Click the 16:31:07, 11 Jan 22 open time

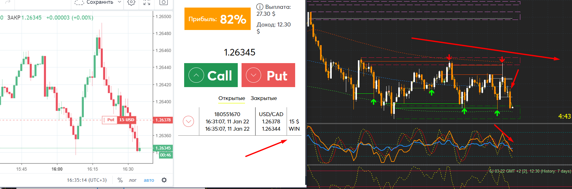[227, 121]
